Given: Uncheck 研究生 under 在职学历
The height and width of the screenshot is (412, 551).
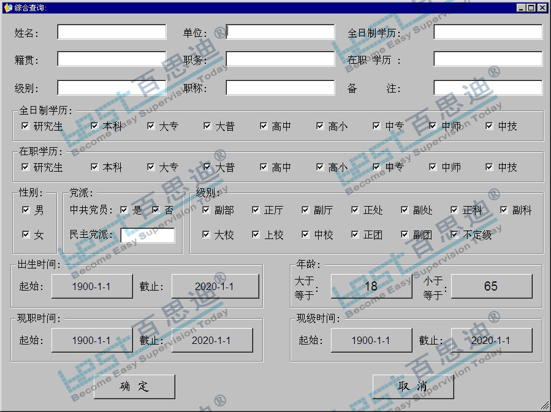Looking at the screenshot, I should point(25,167).
